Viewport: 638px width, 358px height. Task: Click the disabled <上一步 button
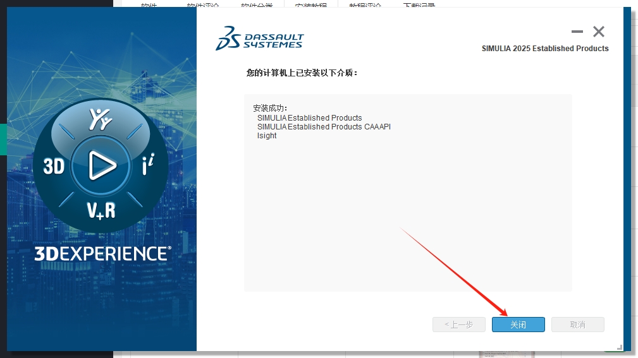pos(458,325)
